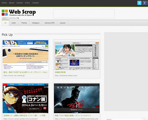The image size is (148, 120).
Task: Go to Home in top navigation
Action: pos(4,3)
